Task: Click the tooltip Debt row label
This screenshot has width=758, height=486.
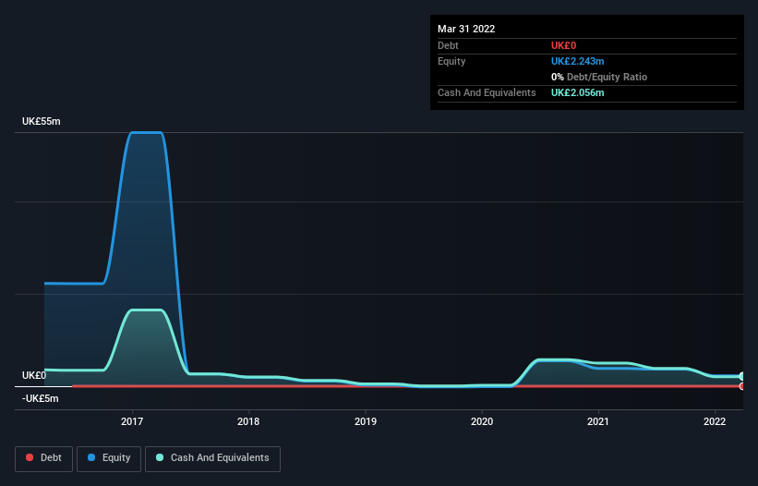Action: [448, 45]
